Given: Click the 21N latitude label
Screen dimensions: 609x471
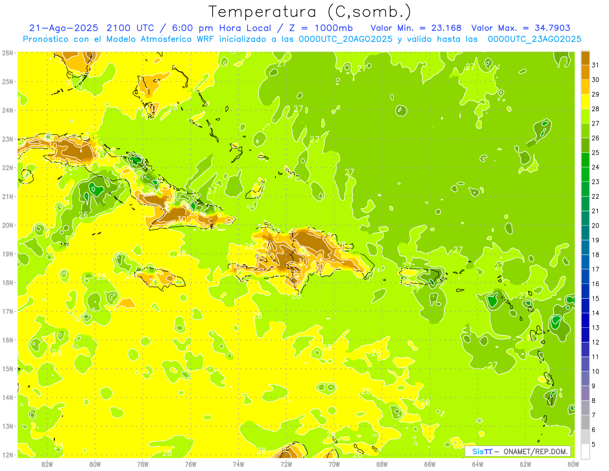Looking at the screenshot, I should point(7,196).
